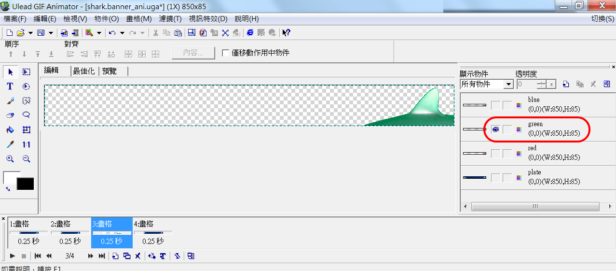616x271 pixels.
Task: Enable 僅移動作用中物件 checkbox
Action: (x=225, y=53)
